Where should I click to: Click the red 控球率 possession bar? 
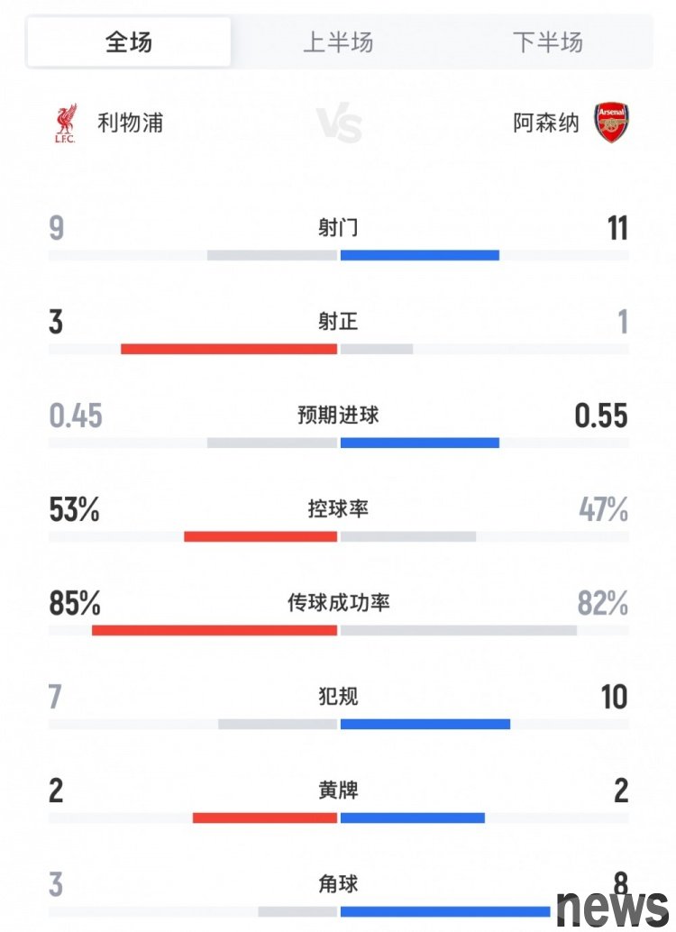[x=260, y=536]
